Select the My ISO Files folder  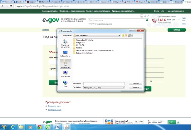tap(81, 45)
